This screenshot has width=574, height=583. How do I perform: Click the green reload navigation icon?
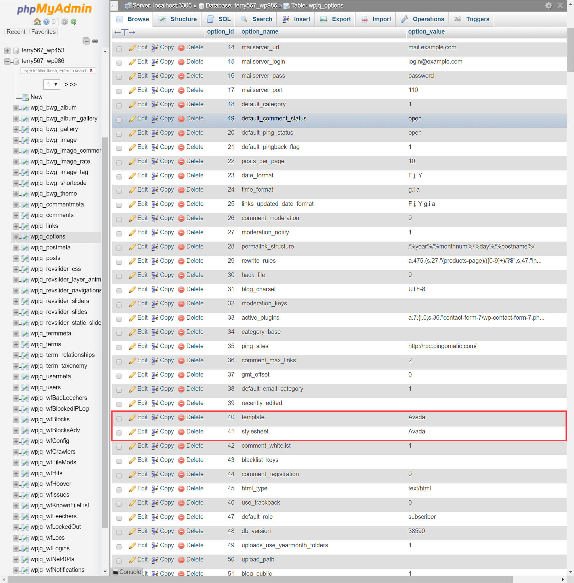tap(74, 21)
